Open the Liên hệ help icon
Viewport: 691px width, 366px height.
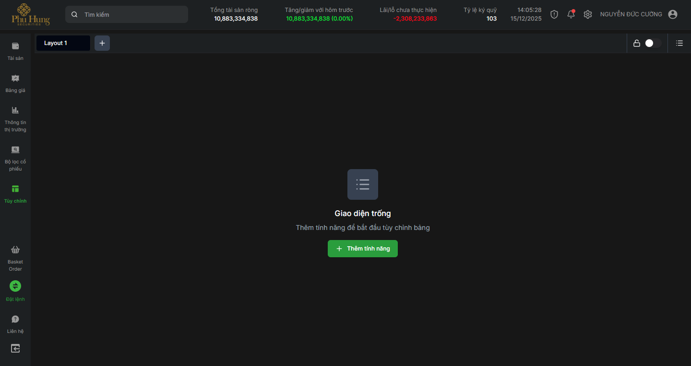pyautogui.click(x=15, y=320)
